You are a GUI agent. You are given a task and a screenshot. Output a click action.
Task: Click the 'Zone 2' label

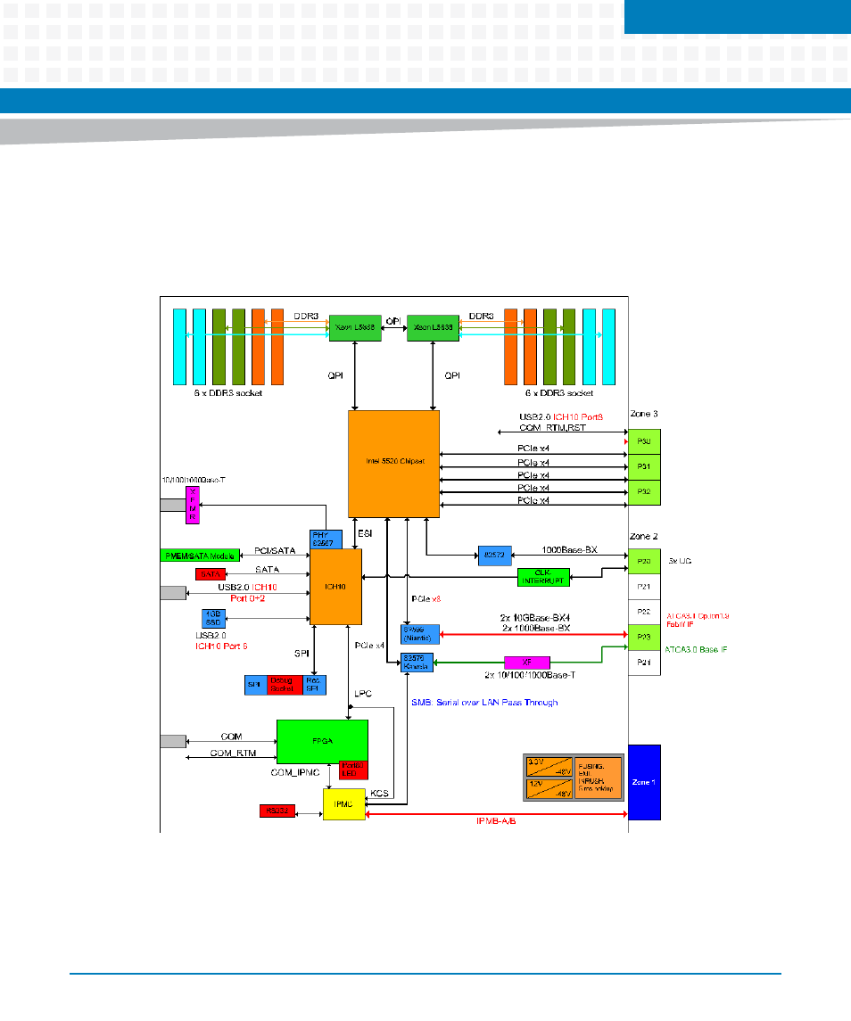click(644, 536)
